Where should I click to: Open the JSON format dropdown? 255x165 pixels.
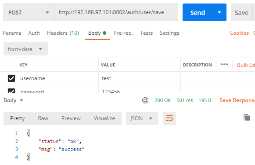coord(142,118)
